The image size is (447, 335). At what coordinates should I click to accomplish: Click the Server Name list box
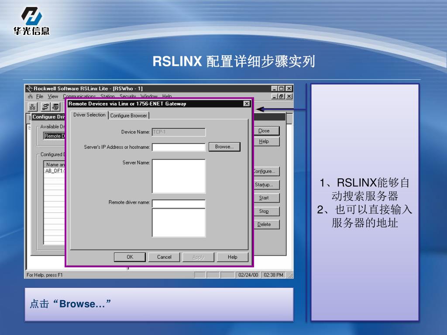[x=179, y=176]
